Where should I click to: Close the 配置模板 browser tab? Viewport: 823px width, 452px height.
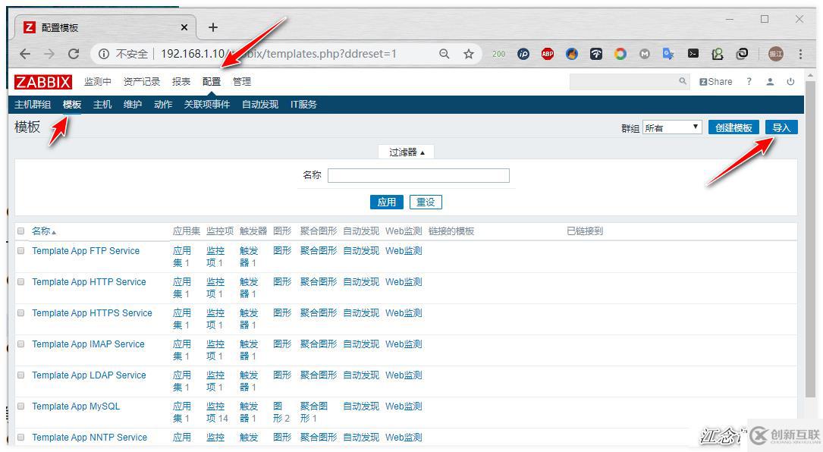(184, 27)
